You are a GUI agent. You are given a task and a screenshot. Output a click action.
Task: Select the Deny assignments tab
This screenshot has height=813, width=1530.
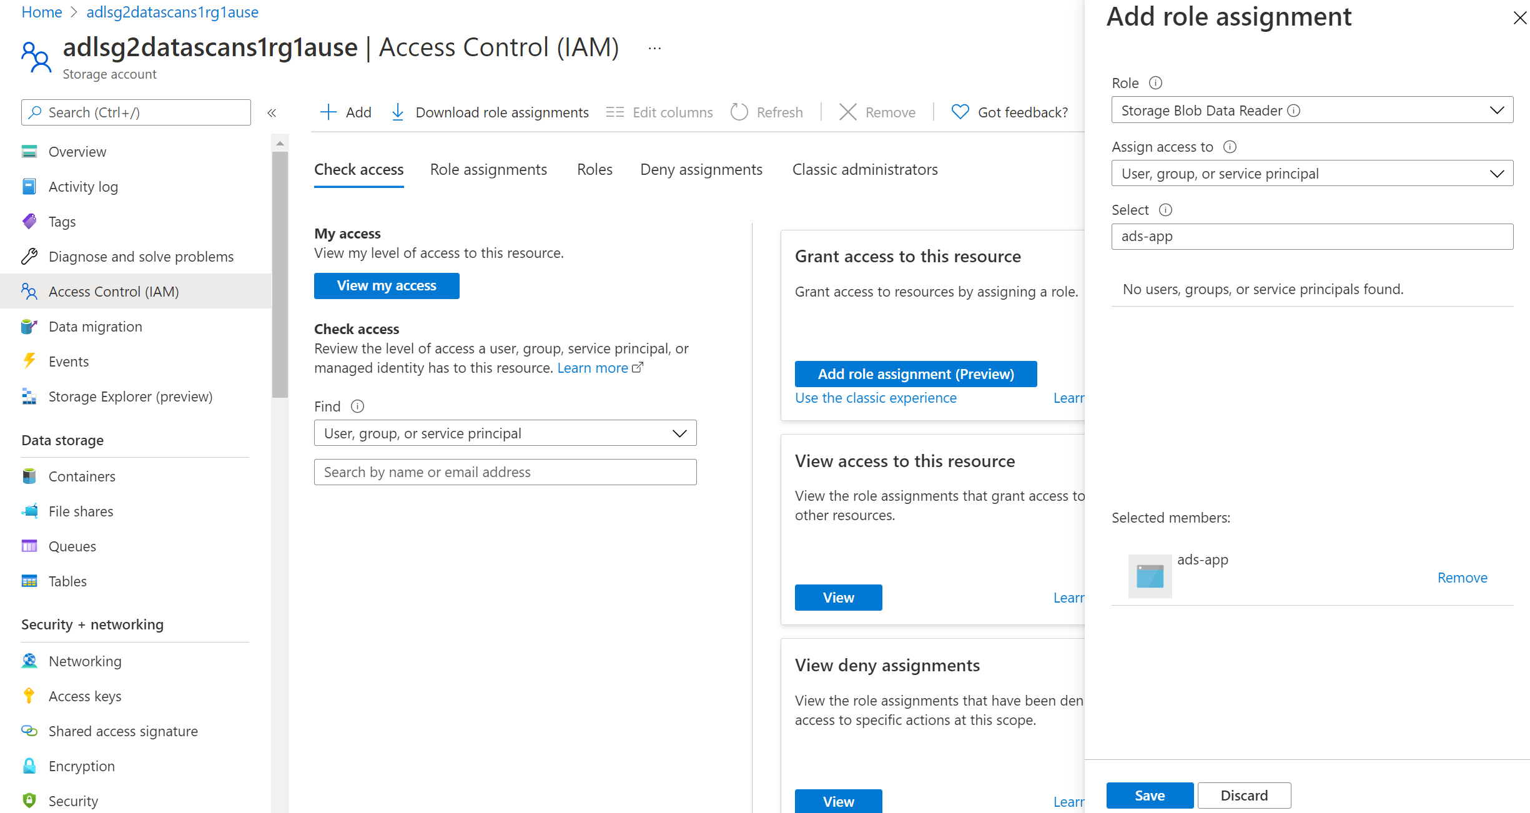703,169
